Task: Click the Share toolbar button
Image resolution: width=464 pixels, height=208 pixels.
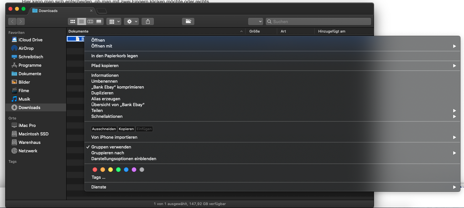Action: 148,21
